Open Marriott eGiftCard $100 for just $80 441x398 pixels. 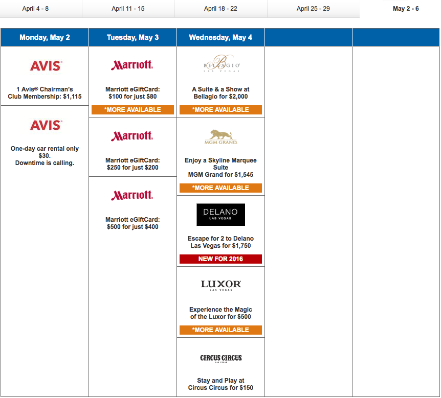(133, 93)
